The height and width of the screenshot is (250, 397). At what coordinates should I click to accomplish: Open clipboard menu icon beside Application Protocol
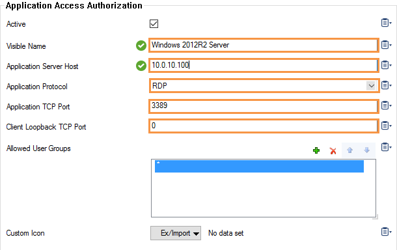386,85
